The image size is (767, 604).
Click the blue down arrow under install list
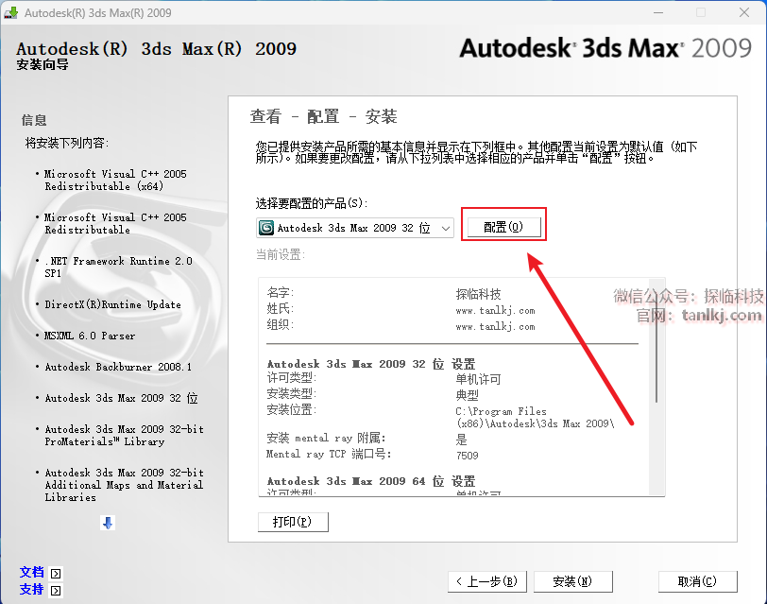pyautogui.click(x=108, y=523)
